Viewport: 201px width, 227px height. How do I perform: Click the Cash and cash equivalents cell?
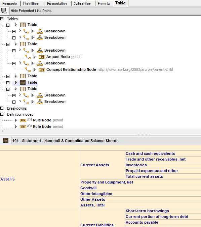tap(163, 153)
